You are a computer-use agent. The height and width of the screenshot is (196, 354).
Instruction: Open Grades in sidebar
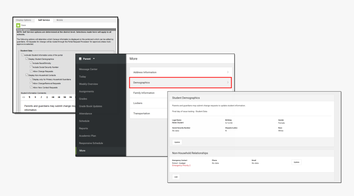(x=83, y=99)
